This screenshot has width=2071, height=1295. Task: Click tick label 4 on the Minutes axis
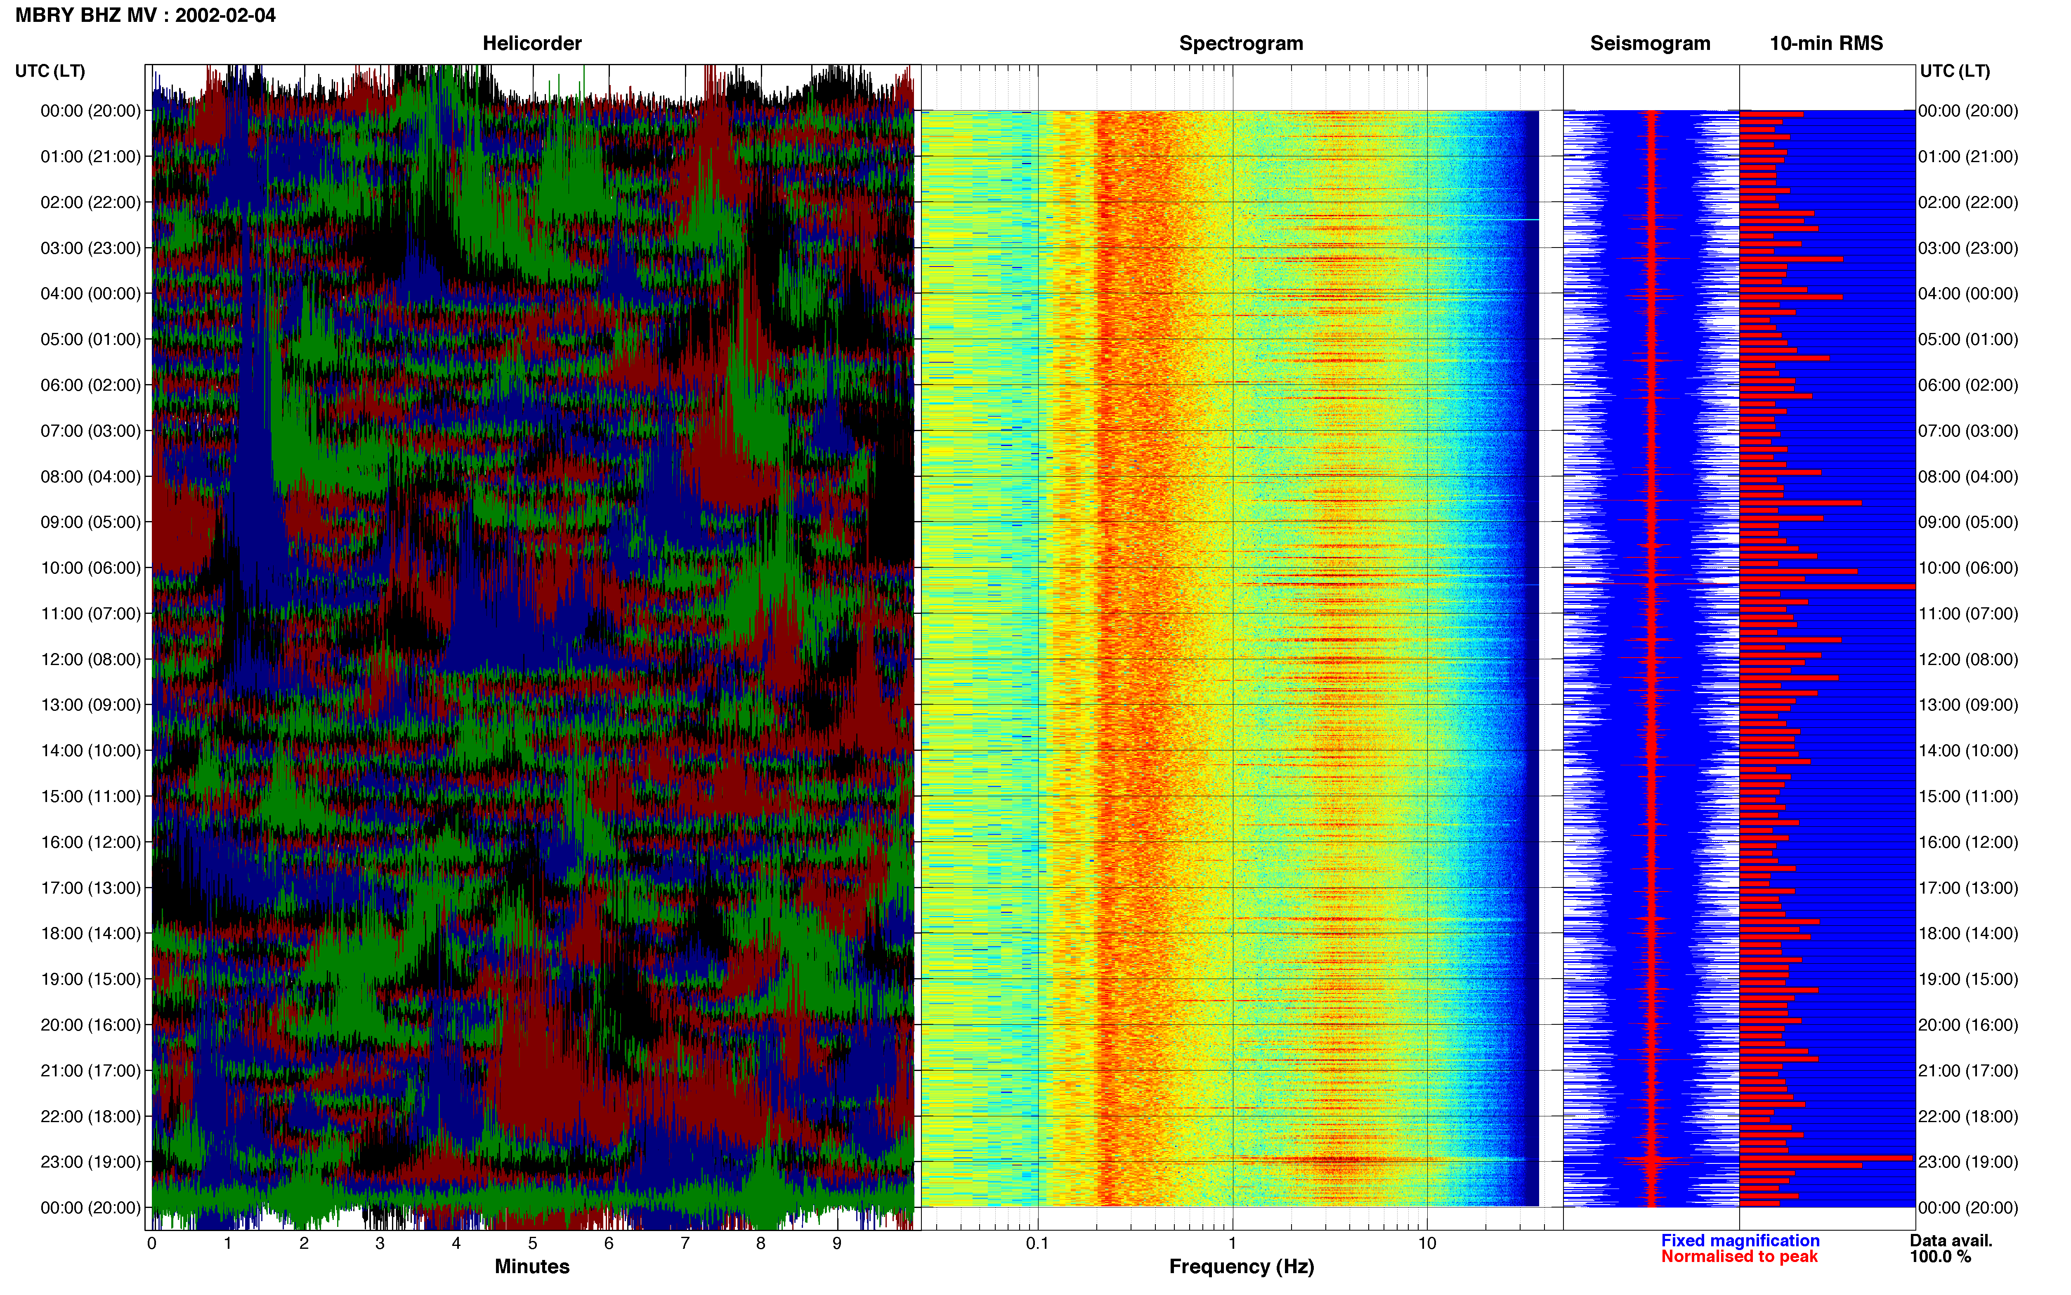(x=456, y=1243)
